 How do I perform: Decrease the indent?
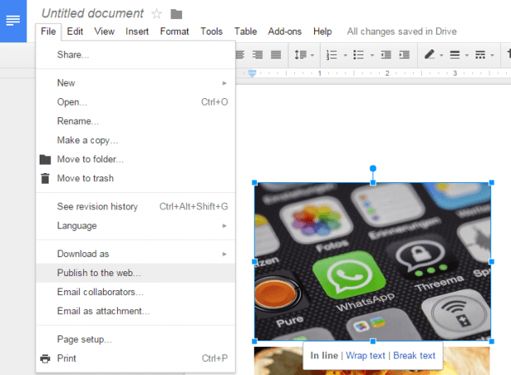pos(386,54)
